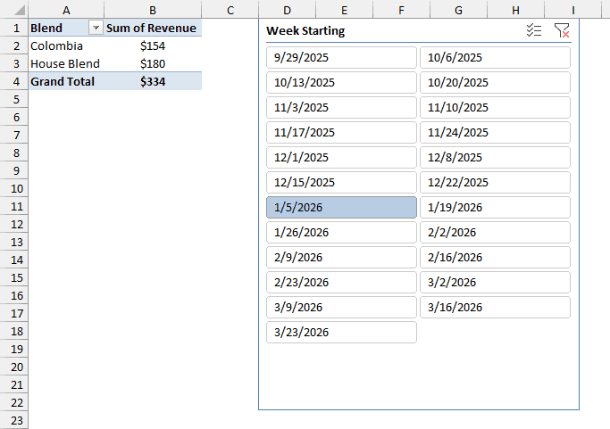
Task: Select column B header
Action: tap(153, 9)
